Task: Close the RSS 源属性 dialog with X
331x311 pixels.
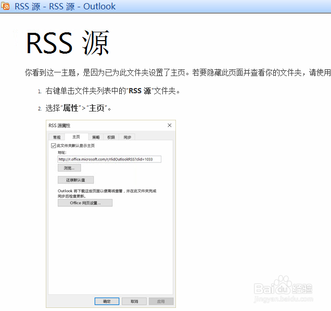Action: click(x=169, y=126)
